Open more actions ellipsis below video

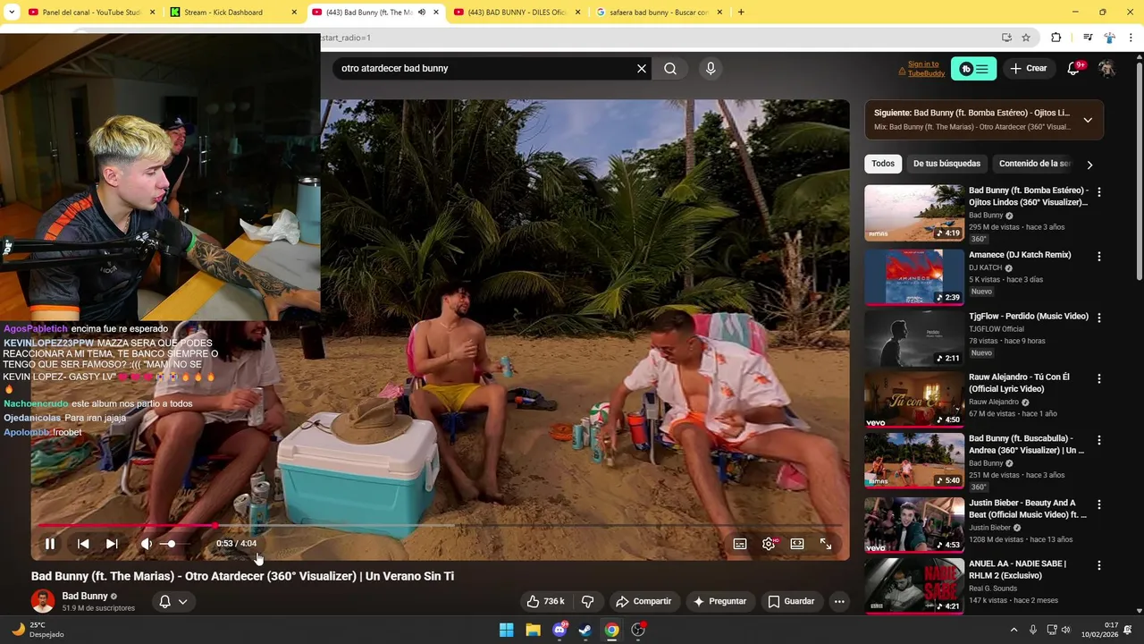pyautogui.click(x=839, y=601)
